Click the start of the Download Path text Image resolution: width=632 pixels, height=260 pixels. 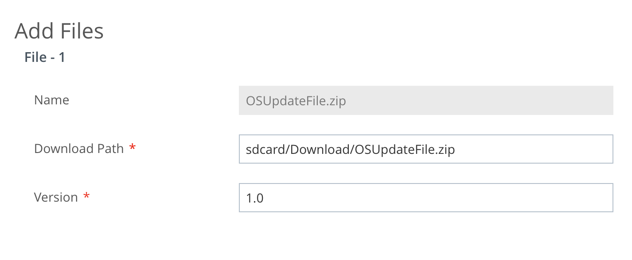246,149
